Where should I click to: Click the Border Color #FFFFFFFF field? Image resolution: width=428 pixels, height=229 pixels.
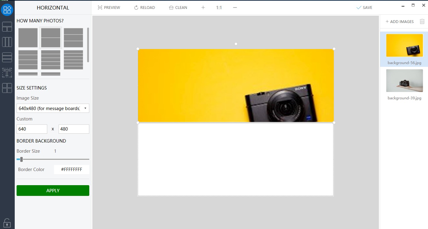71,170
